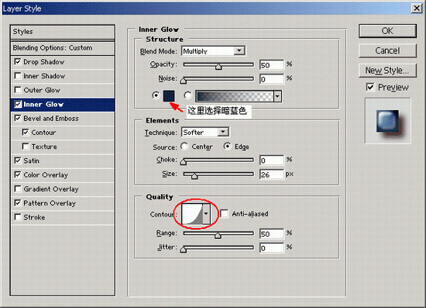Click the dark blue glow color swatch
The image size is (426, 308).
(169, 95)
